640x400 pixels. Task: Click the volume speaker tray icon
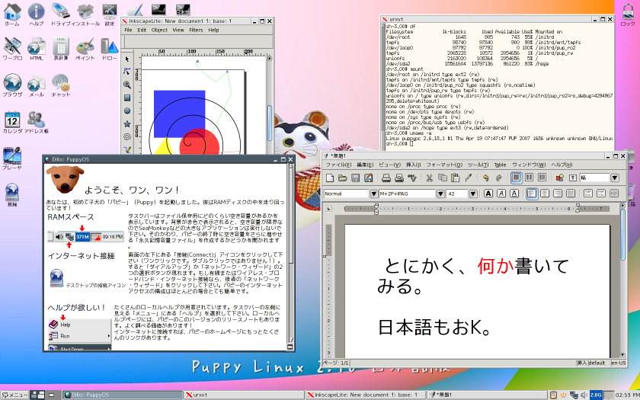click(584, 395)
